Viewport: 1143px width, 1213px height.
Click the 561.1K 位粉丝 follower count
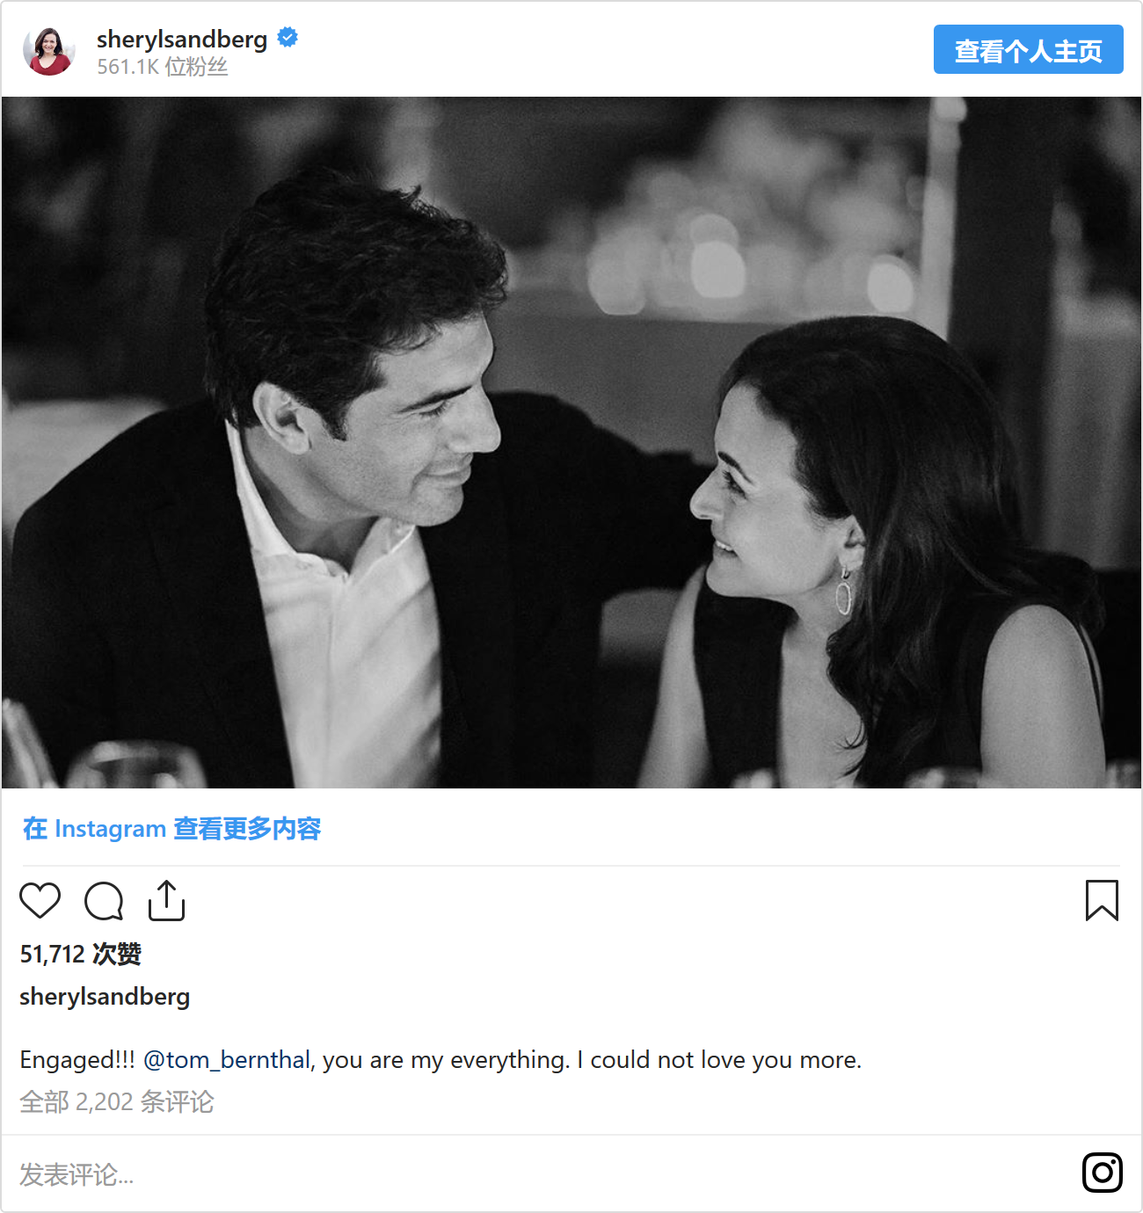[163, 67]
